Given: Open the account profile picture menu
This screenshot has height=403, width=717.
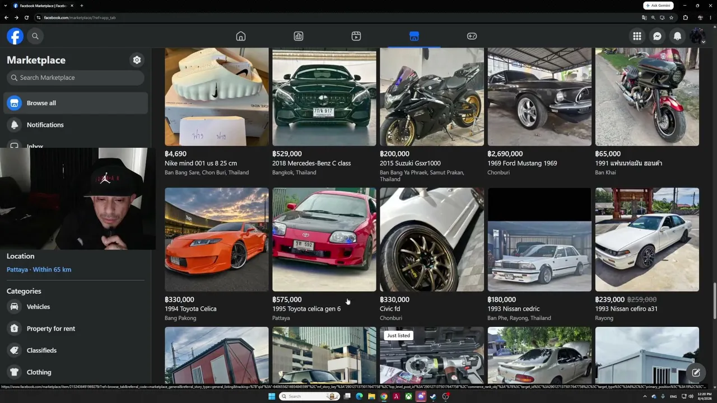Looking at the screenshot, I should tap(697, 36).
